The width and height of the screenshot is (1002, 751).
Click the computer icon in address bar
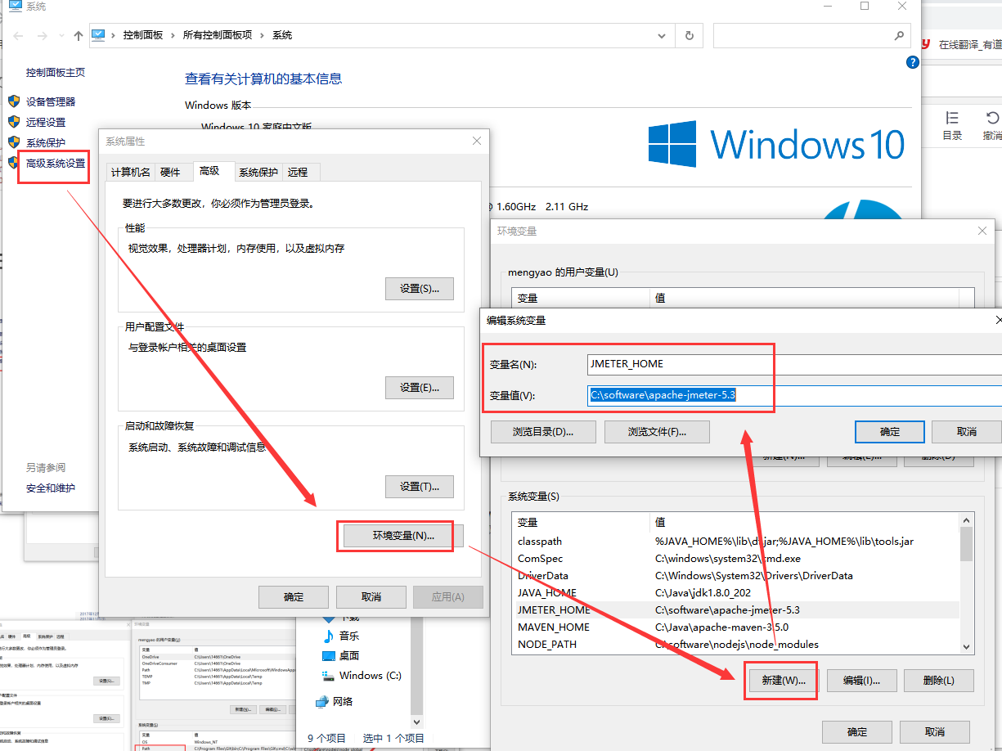click(99, 35)
